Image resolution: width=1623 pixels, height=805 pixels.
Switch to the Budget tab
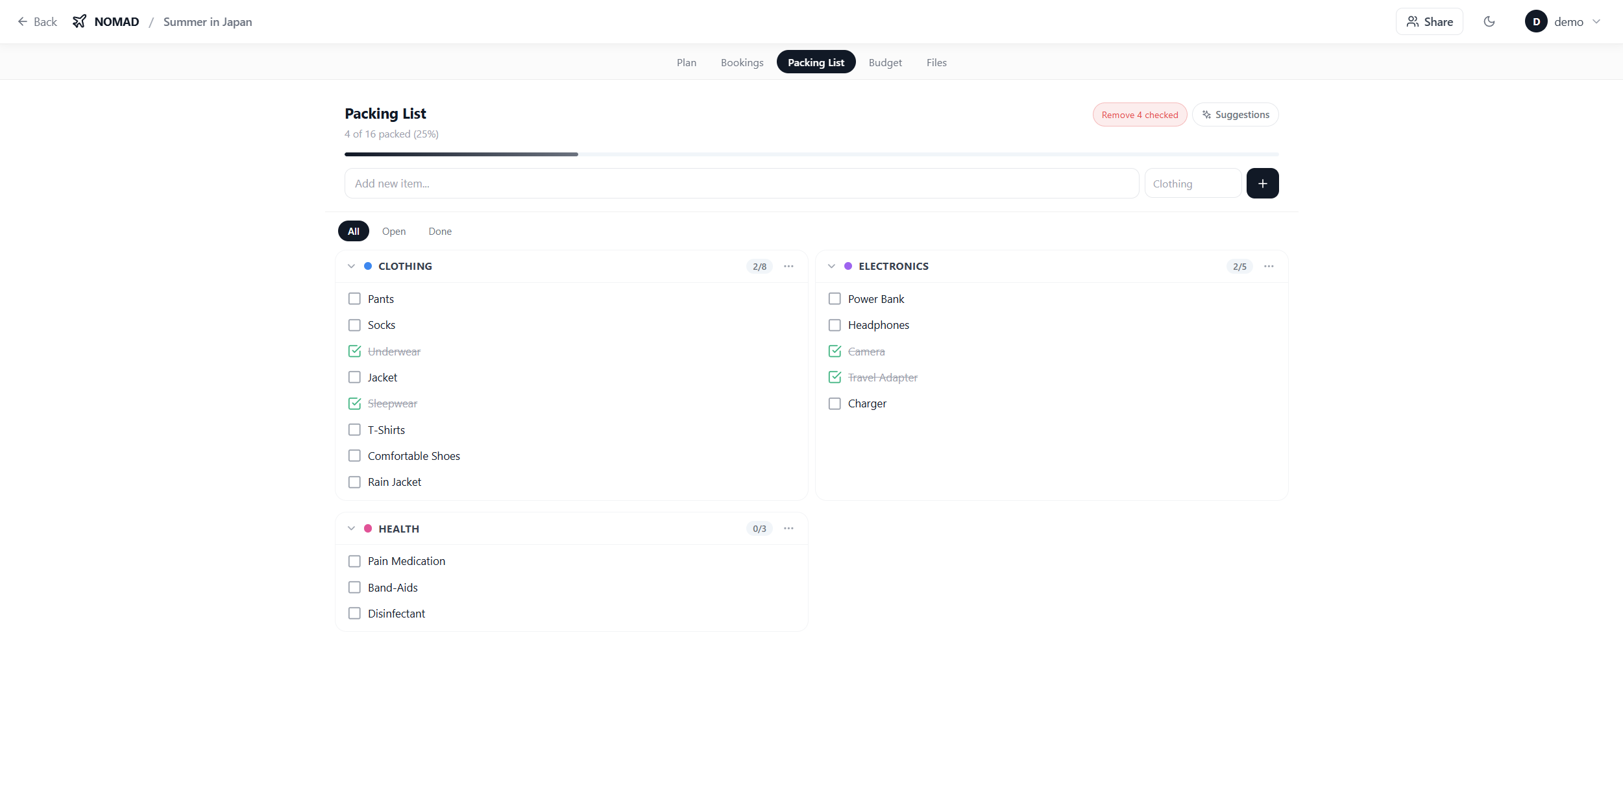click(x=885, y=62)
